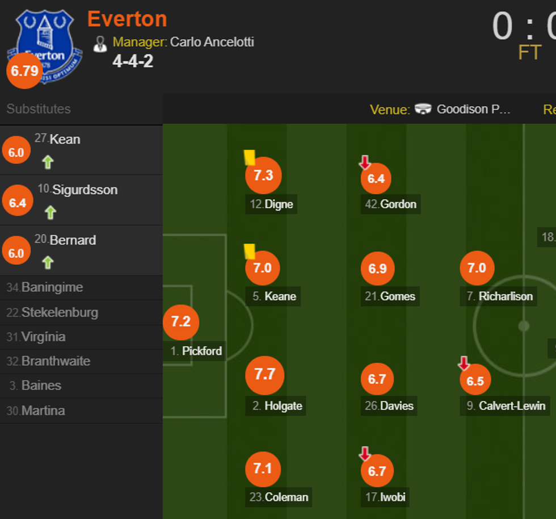
Task: Click the manager silhouette icon
Action: (100, 44)
